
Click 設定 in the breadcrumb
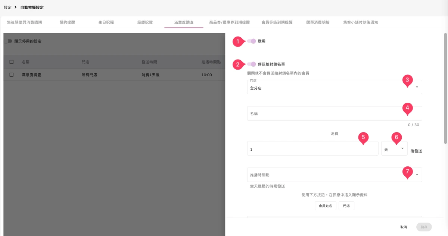coord(7,7)
